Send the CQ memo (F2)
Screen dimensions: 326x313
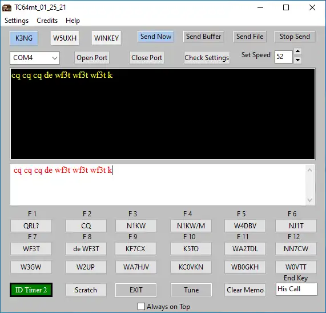86,225
